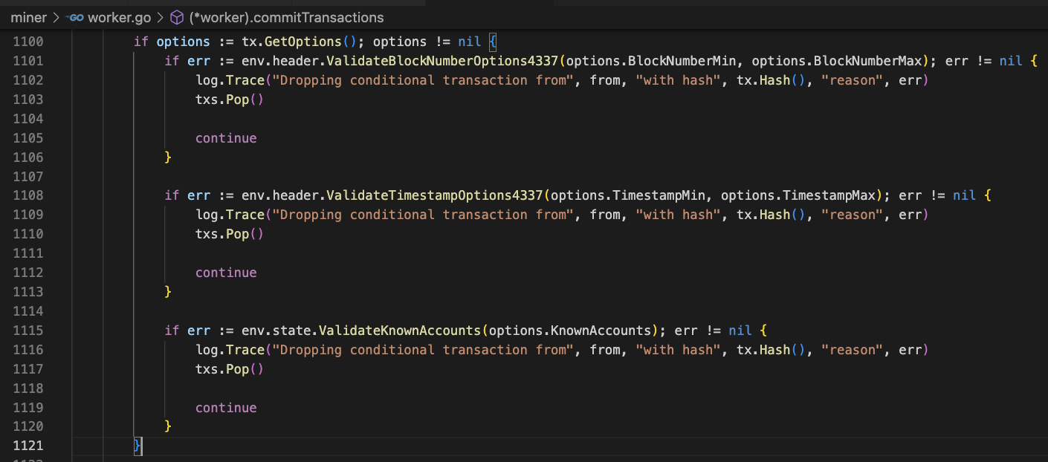
Task: Open the worker.go breadcrumb dropdown
Action: pyautogui.click(x=119, y=17)
